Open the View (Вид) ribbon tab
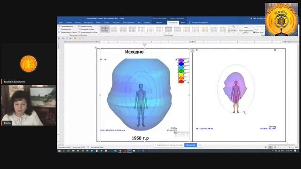The height and width of the screenshot is (169, 301). pyautogui.click(x=139, y=23)
